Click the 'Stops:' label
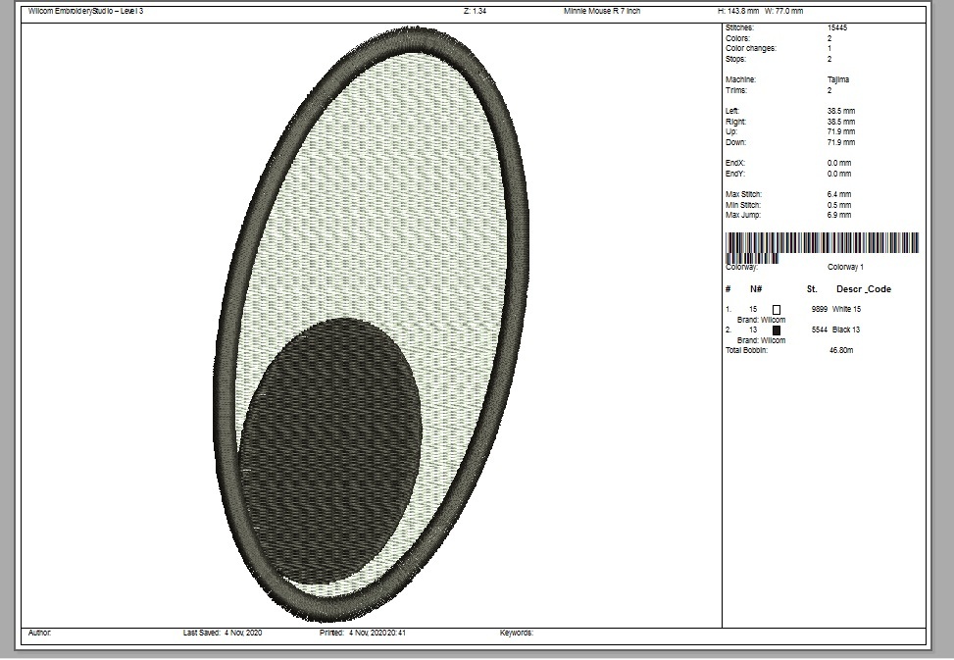Image resolution: width=954 pixels, height=660 pixels. (x=735, y=59)
